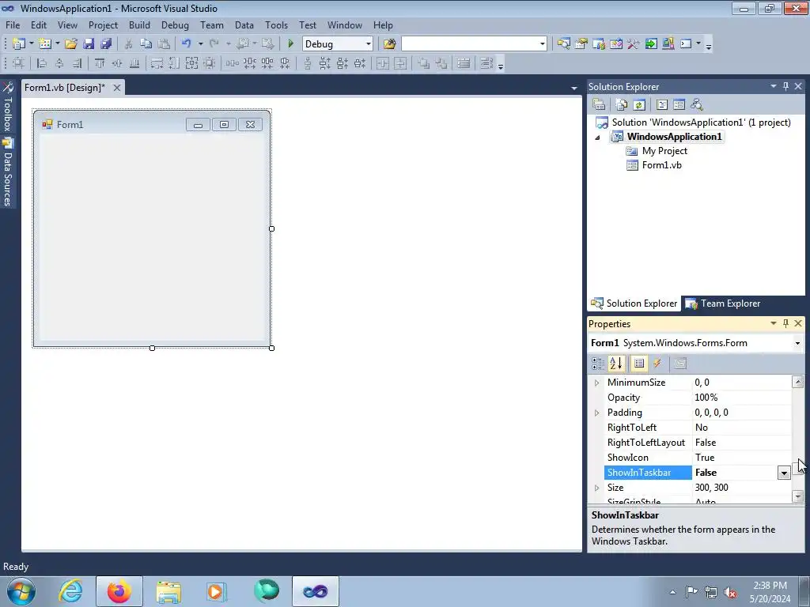This screenshot has height=607, width=810.
Task: Click the Open File folder icon
Action: tap(71, 44)
